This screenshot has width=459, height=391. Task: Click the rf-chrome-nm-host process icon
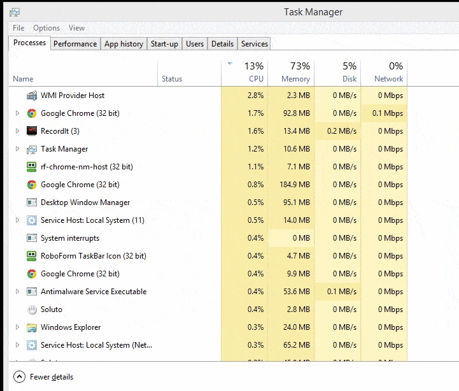(32, 167)
